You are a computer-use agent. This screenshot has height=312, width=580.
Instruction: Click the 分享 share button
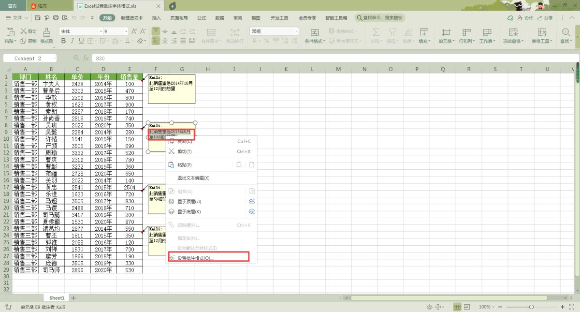[545, 18]
